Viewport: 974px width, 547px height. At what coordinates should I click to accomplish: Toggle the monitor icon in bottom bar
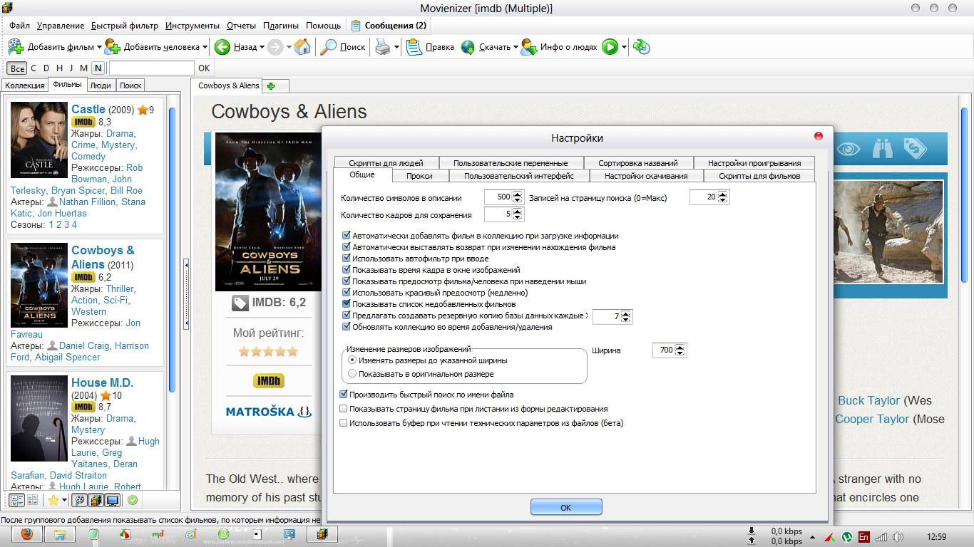point(112,500)
